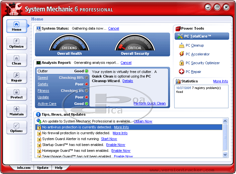Click Obtain Now for the update
The image size is (236, 174).
click(x=143, y=122)
